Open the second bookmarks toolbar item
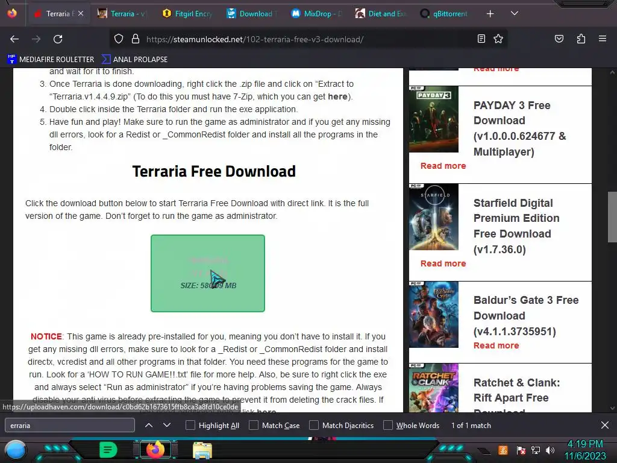 tap(134, 60)
